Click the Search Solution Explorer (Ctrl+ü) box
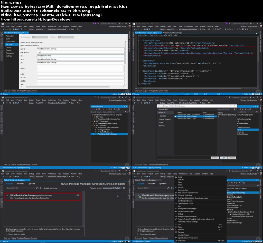Viewport: 263px width, 243px height. [108, 112]
